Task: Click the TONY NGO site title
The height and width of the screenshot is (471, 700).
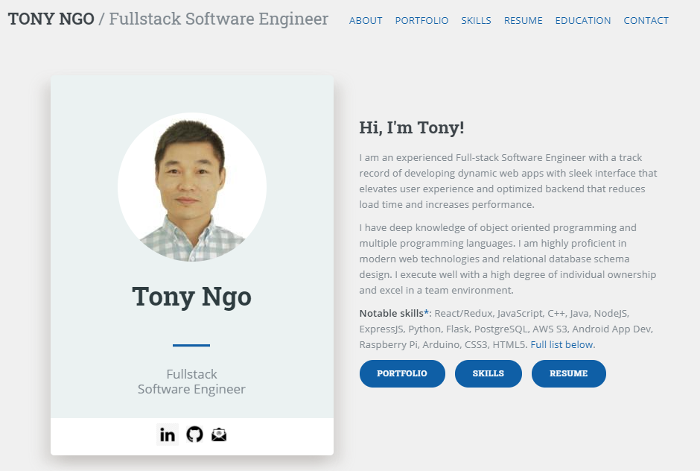Action: tap(51, 19)
